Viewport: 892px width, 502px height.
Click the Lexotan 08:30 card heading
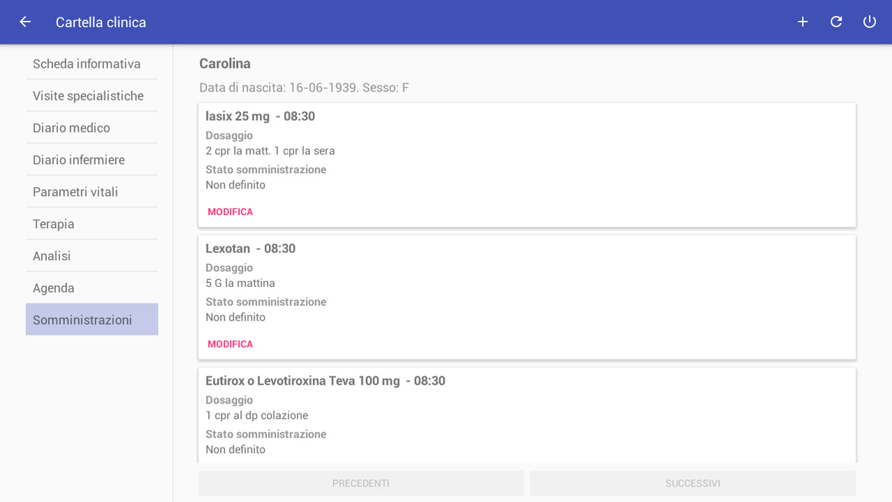(250, 249)
